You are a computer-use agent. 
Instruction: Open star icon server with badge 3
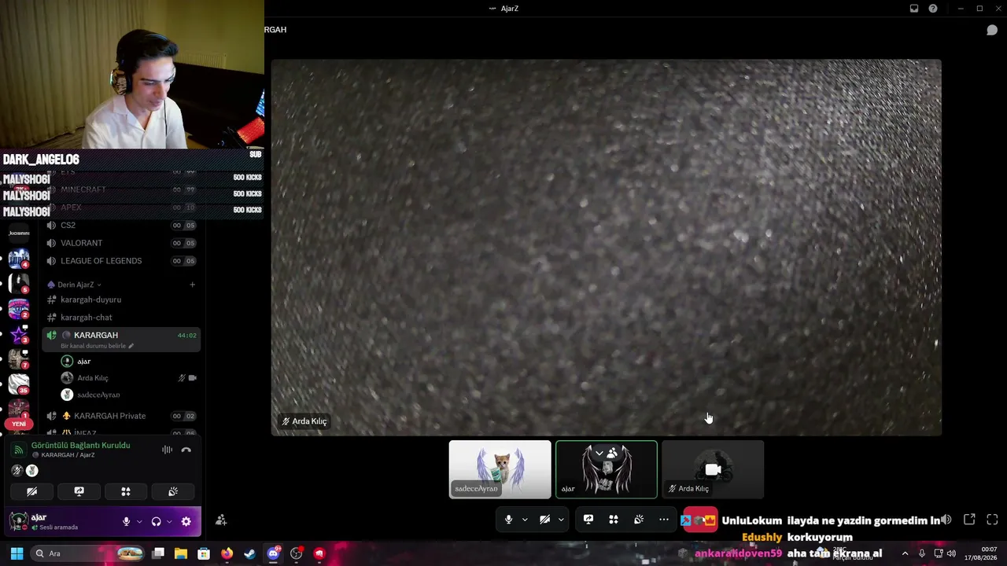click(19, 334)
